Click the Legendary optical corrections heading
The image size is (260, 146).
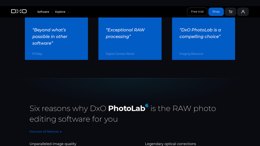(x=170, y=144)
